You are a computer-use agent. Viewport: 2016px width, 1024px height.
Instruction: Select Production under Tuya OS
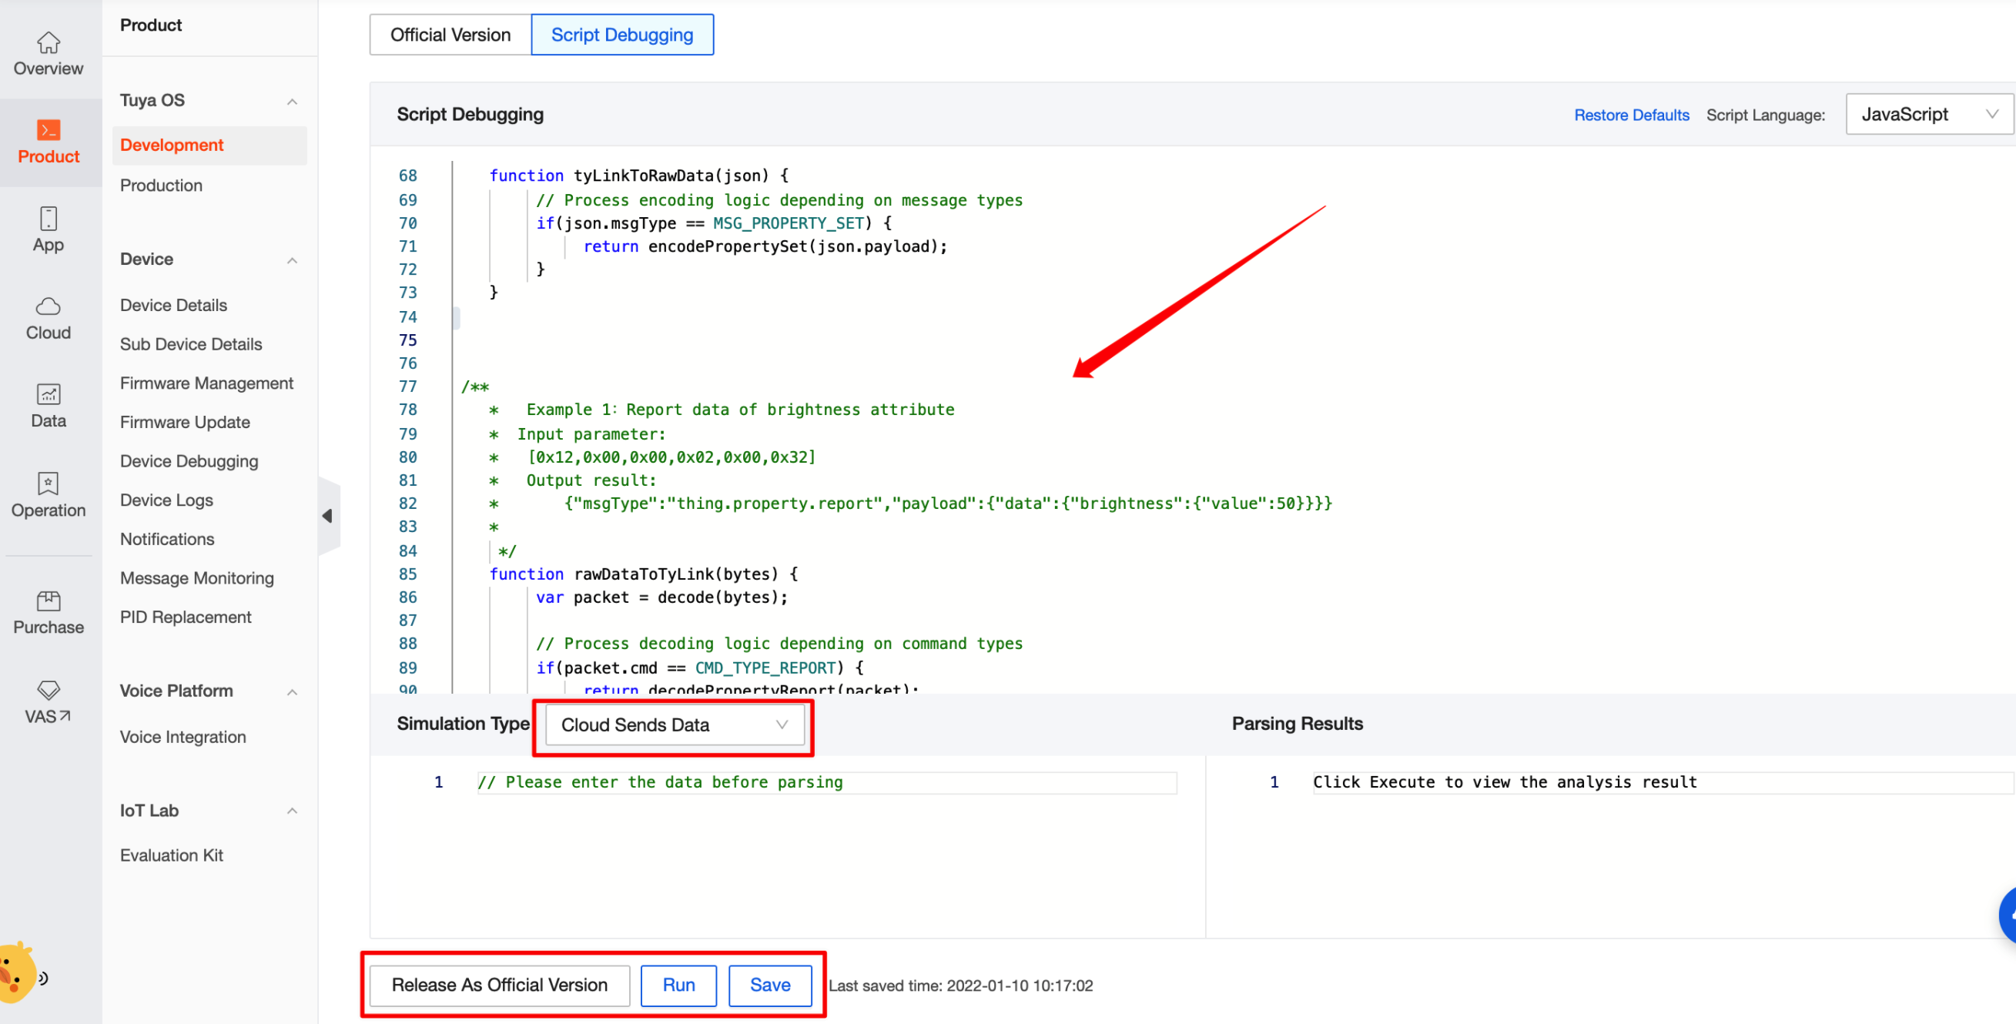click(161, 186)
